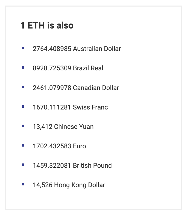
Task: Click the value 2764.408985
Action: click(x=52, y=49)
